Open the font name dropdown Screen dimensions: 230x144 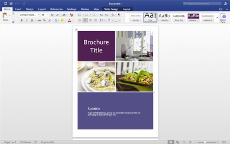(38, 15)
